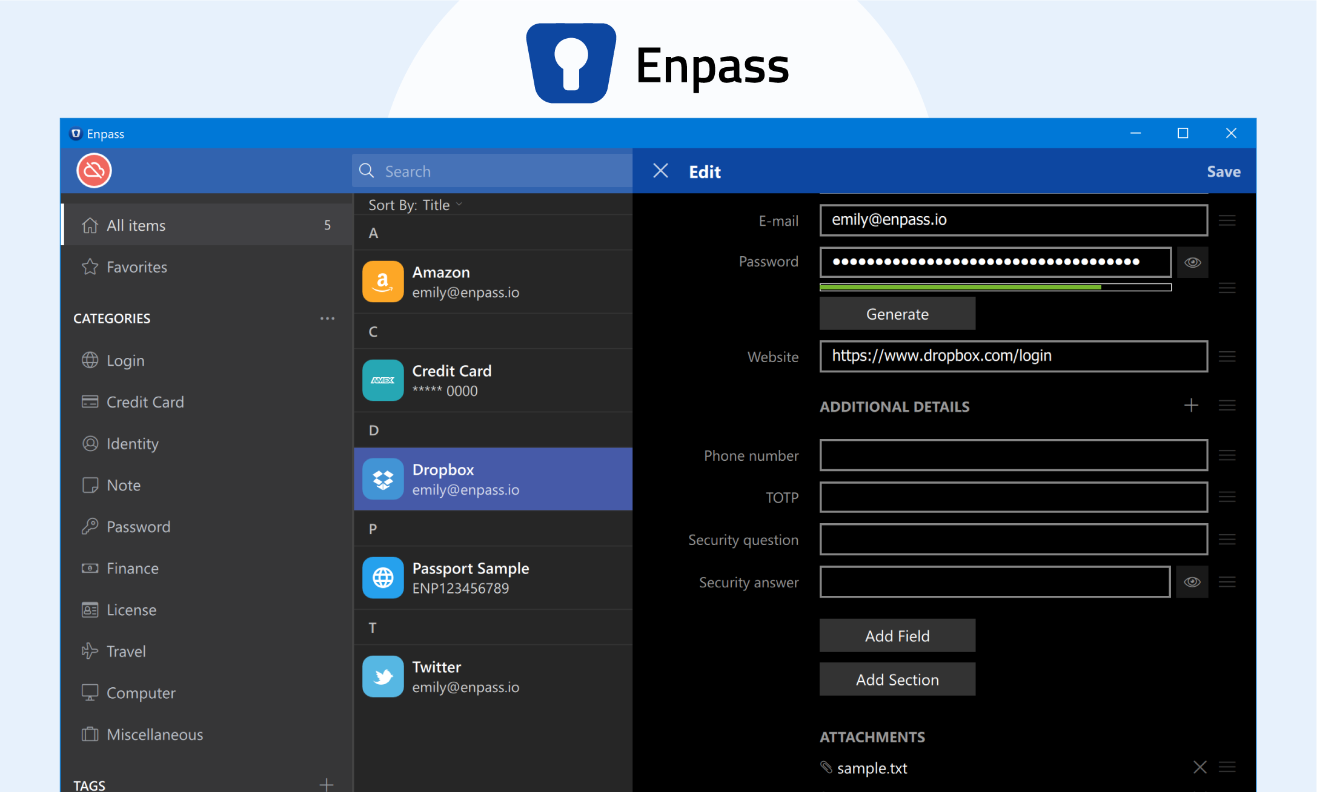This screenshot has width=1317, height=792.
Task: Click the TOTP row reorder handle
Action: pyautogui.click(x=1227, y=497)
